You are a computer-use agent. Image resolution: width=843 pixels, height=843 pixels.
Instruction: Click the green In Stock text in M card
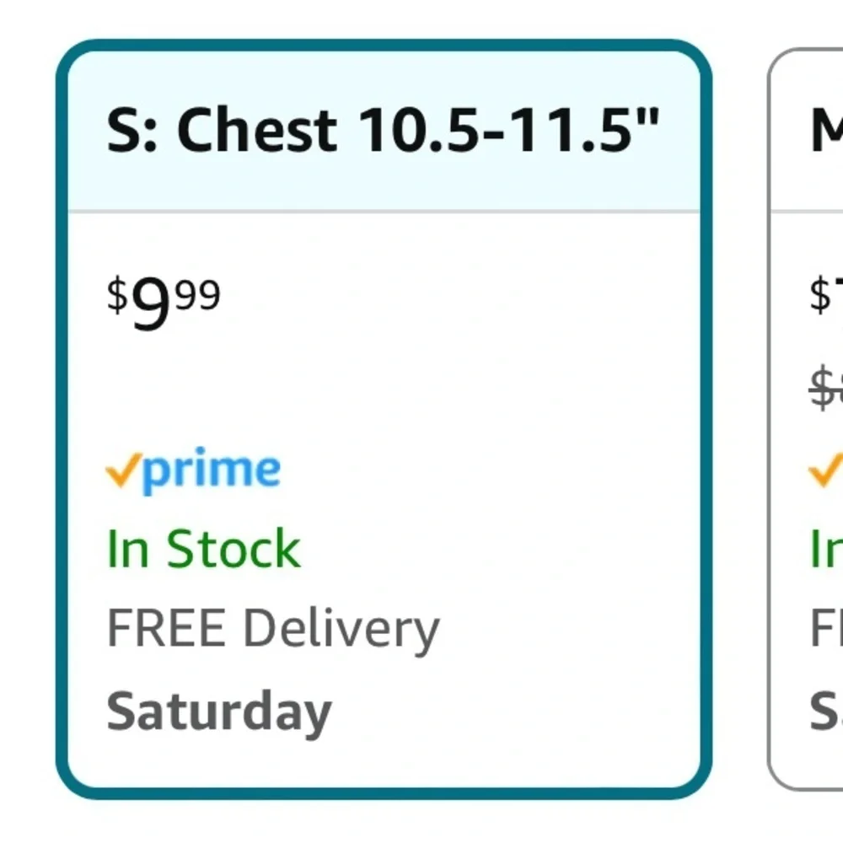(826, 549)
